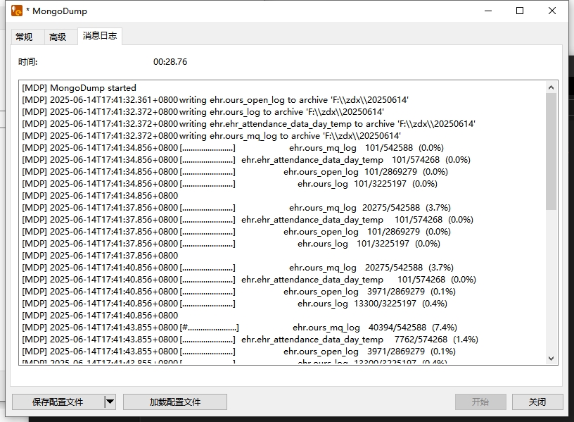Click the ours_open_log 101/2869279 line at 17:41:34
This screenshot has height=422, width=574.
(x=235, y=172)
